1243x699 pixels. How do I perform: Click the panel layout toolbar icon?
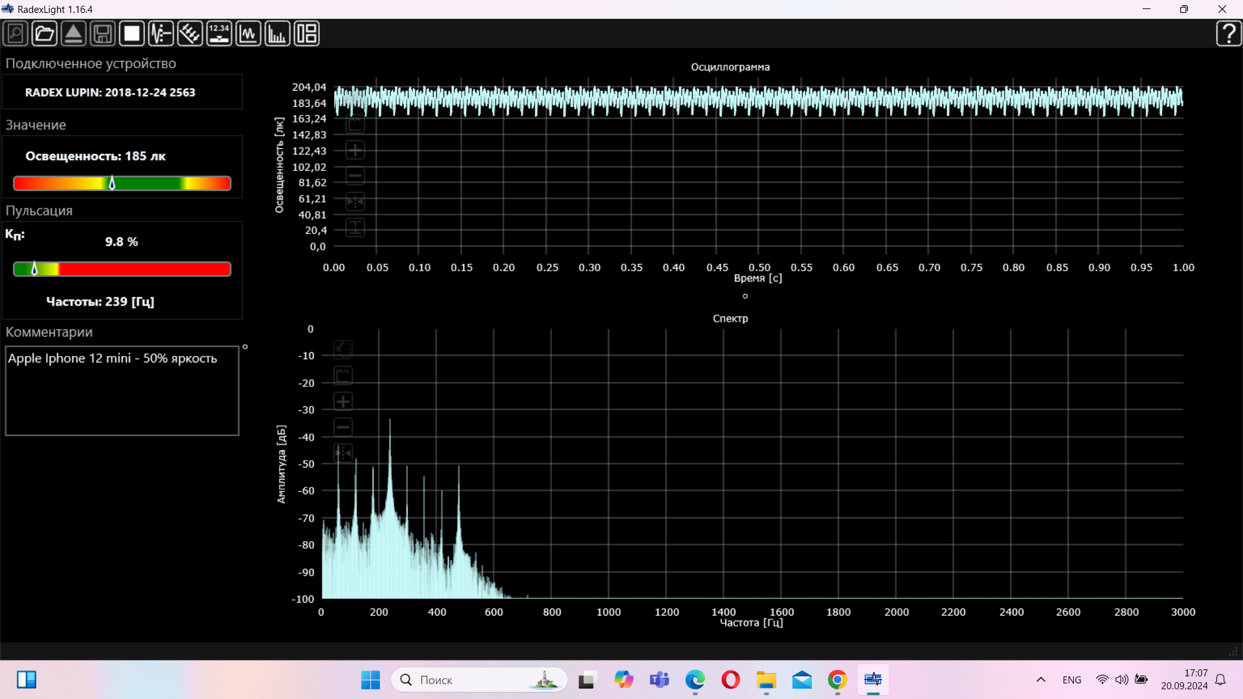[x=306, y=34]
